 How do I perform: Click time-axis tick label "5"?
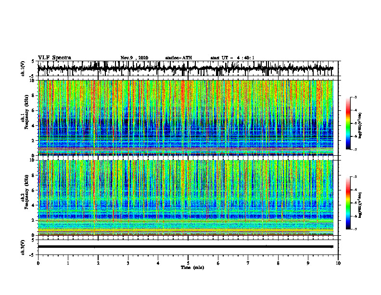(x=188, y=263)
